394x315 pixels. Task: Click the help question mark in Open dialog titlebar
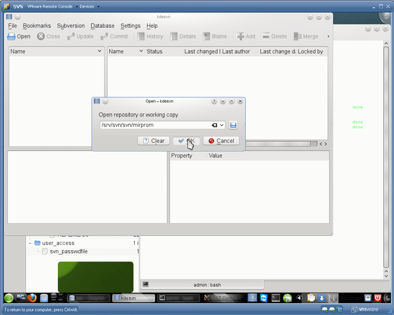[x=214, y=101]
